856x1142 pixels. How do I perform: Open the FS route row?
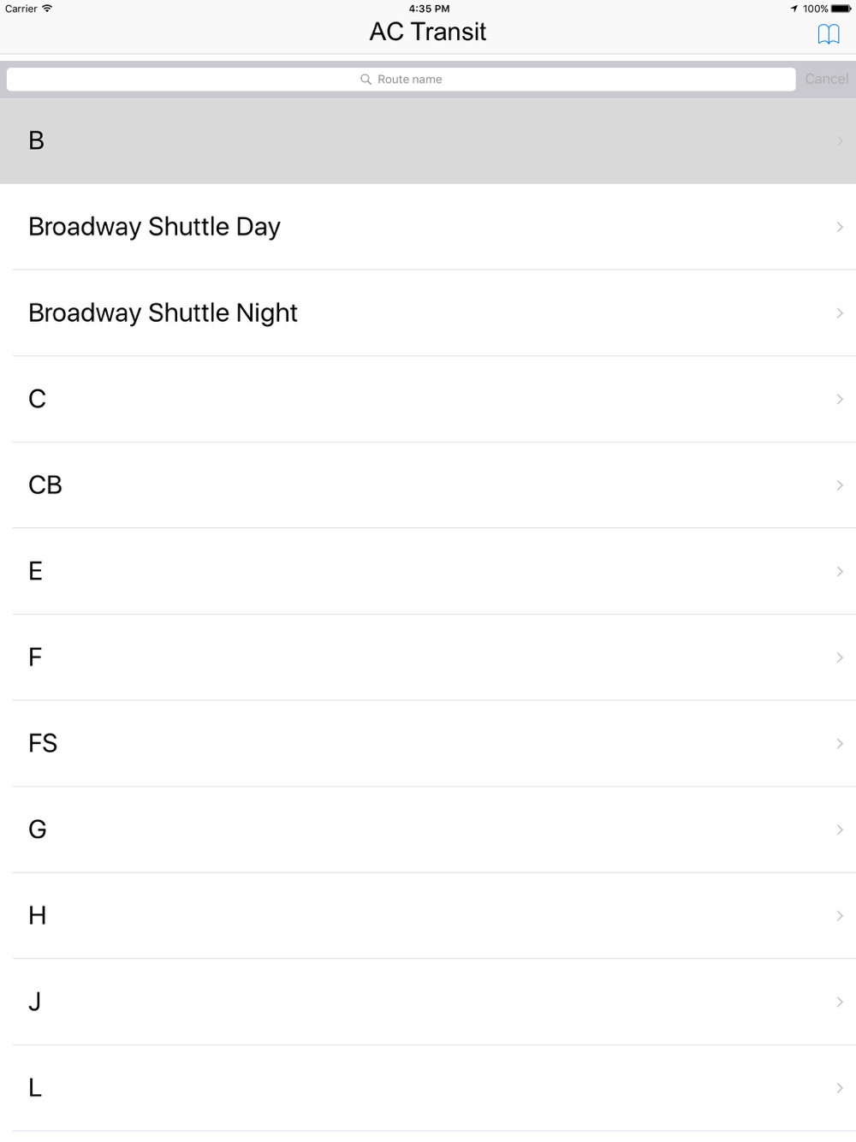(428, 743)
